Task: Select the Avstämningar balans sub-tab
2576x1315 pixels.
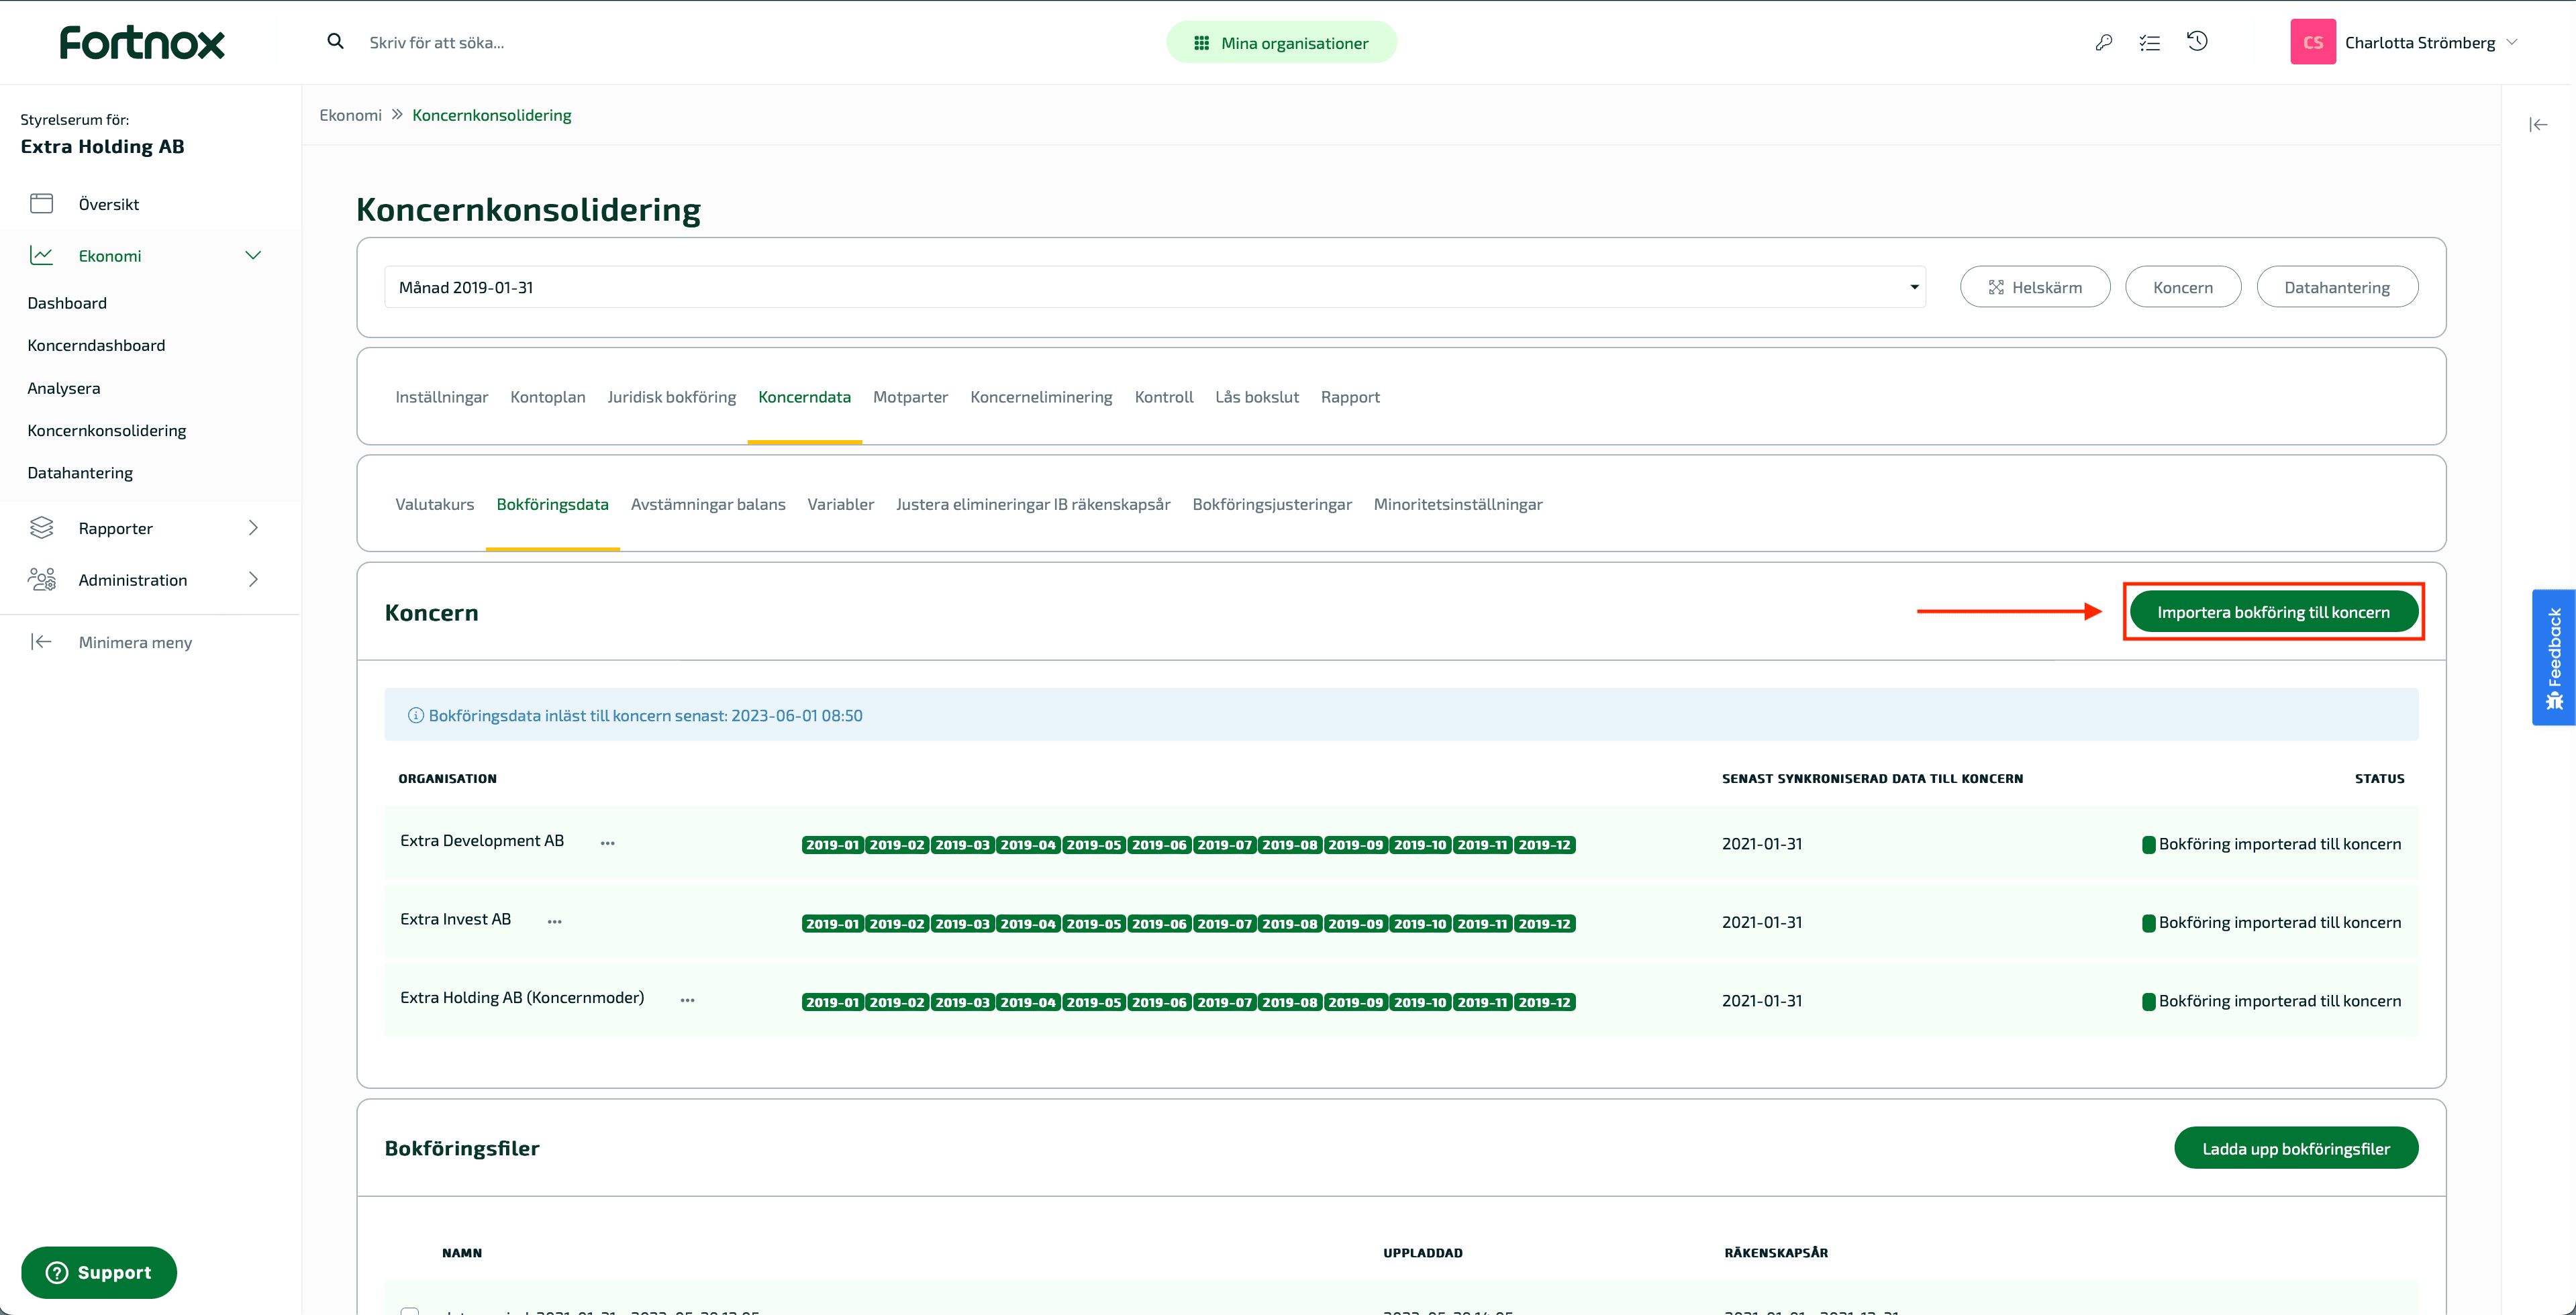Action: pyautogui.click(x=708, y=504)
